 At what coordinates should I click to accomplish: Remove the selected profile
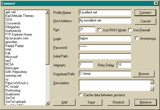(146, 102)
